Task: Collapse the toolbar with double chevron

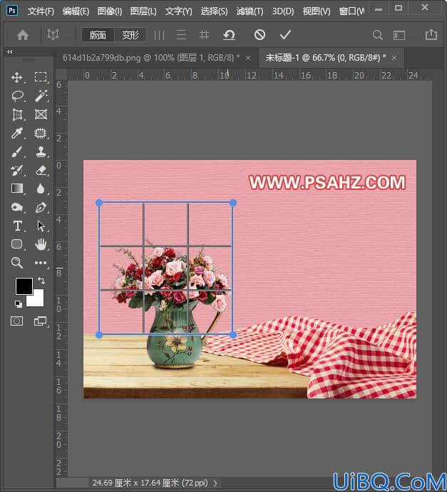Action: point(10,52)
